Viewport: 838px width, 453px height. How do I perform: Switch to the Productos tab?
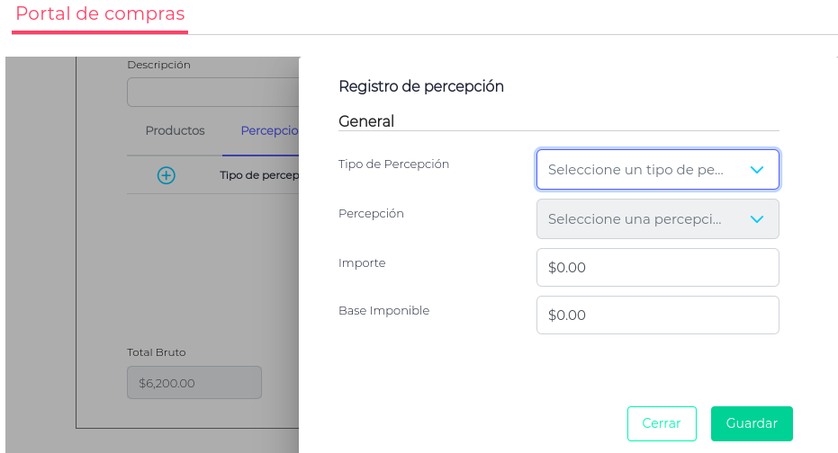coord(176,130)
